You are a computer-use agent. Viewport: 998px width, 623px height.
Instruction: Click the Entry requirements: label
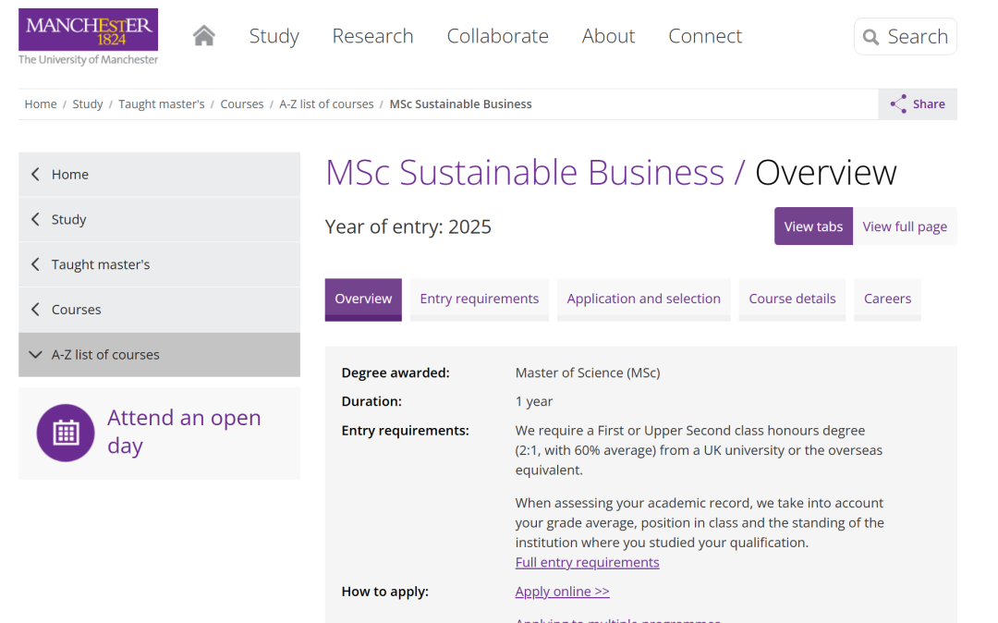(405, 431)
